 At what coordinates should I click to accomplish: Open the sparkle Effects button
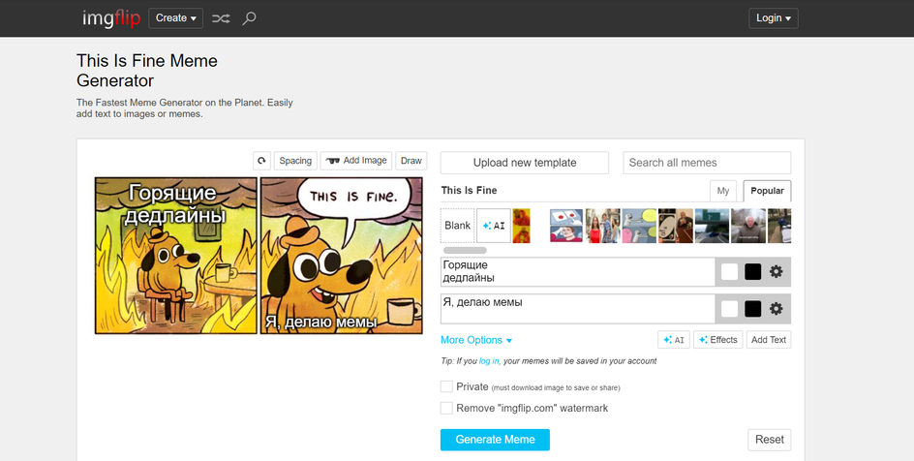click(x=717, y=340)
